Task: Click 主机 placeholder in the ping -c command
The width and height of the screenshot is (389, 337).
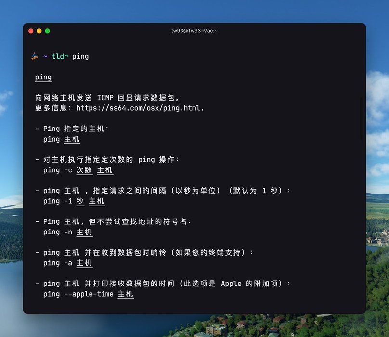Action: pyautogui.click(x=105, y=170)
